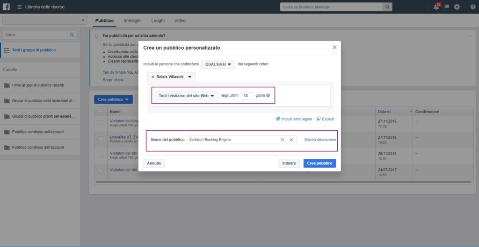Check the Visitatori del blog row checkbox

[101, 123]
